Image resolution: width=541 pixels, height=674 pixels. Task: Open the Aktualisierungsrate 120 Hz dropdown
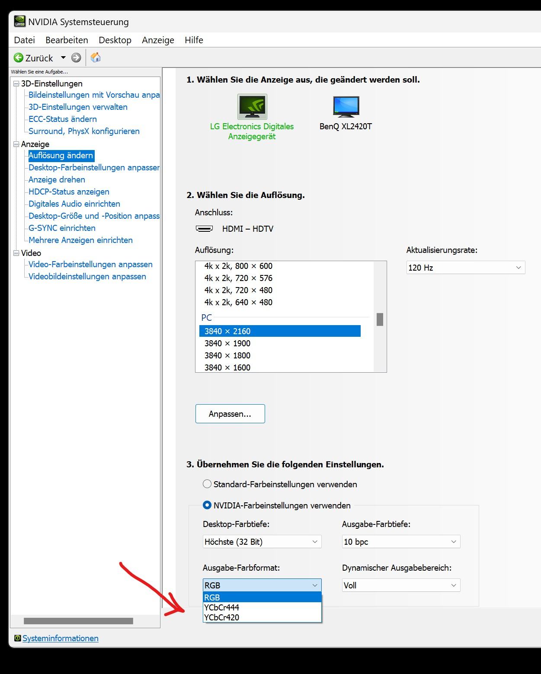click(466, 268)
